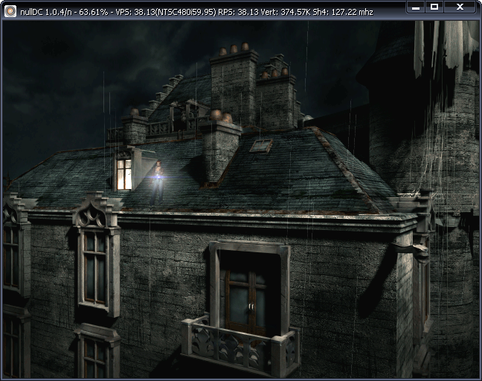
Task: Click the character holding the flashlight on roof
Action: point(157,183)
